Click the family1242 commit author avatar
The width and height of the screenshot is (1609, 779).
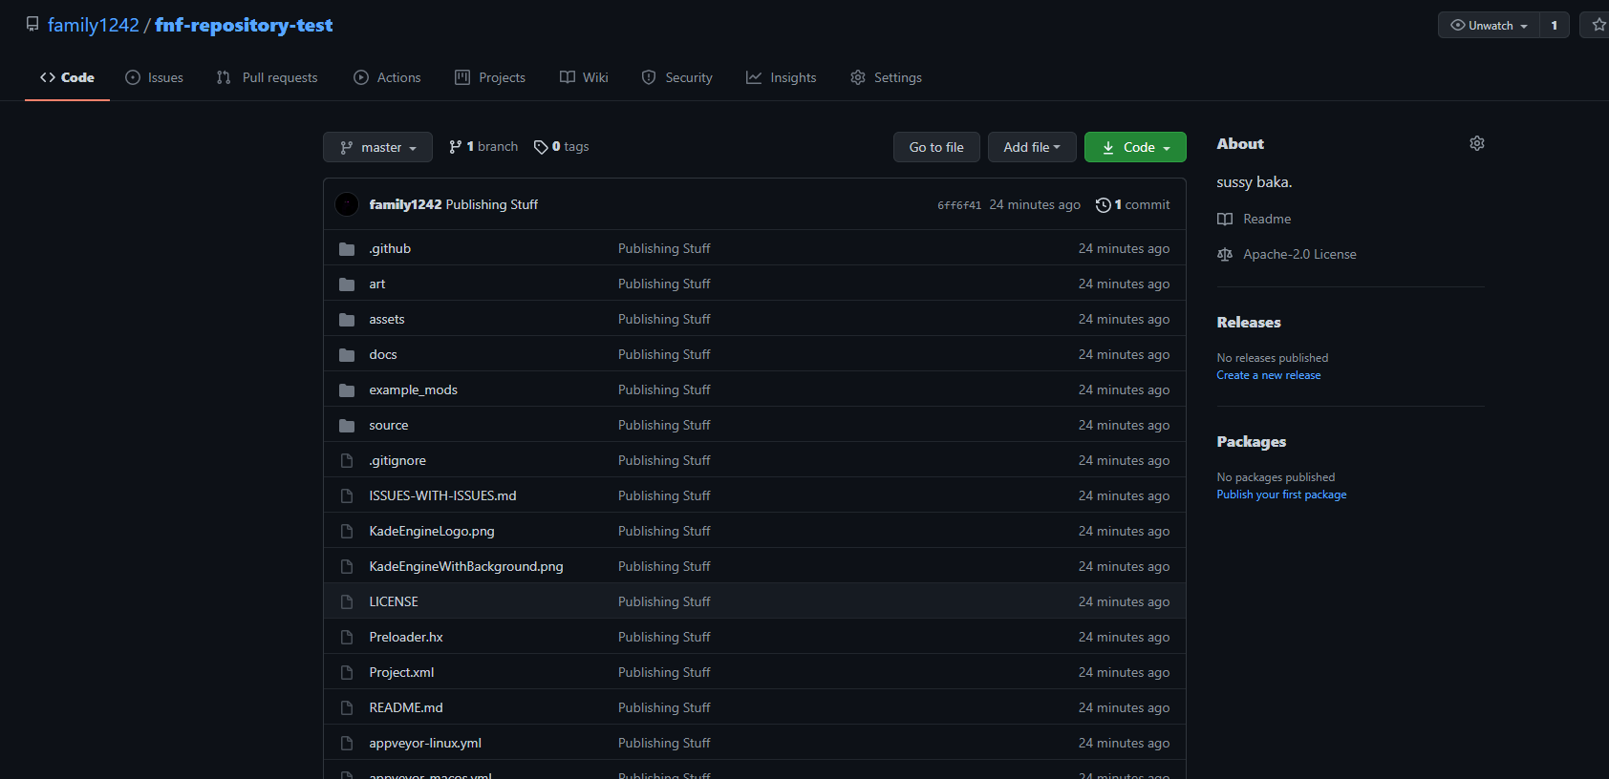click(347, 204)
